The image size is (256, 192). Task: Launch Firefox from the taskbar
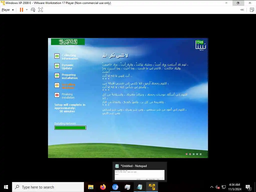coord(103,187)
